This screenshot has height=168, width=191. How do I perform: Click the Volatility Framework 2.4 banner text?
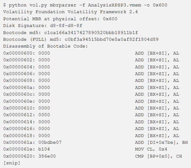point(70,12)
